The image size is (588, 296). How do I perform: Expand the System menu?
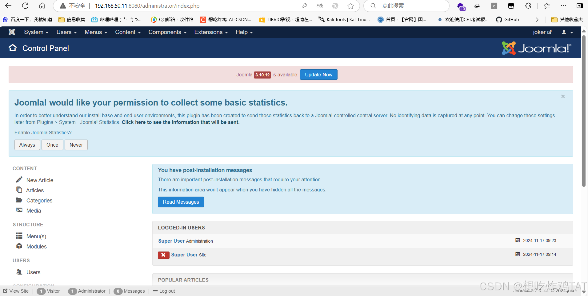pos(36,32)
